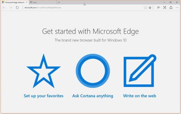Screen dimensions: 181x114
Task: Refresh the page with reload icon
Action: (x=17, y=8)
